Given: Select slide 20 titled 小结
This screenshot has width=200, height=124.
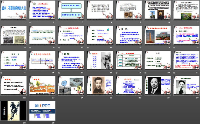Looking at the screenshot, I should pos(158,60).
